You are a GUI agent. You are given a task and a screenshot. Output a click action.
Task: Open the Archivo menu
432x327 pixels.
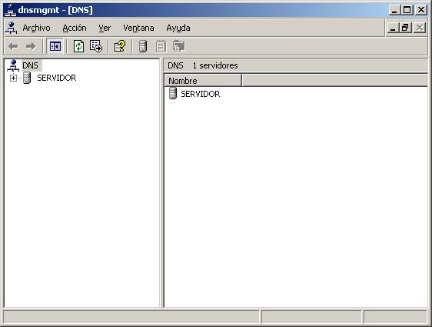pos(36,28)
